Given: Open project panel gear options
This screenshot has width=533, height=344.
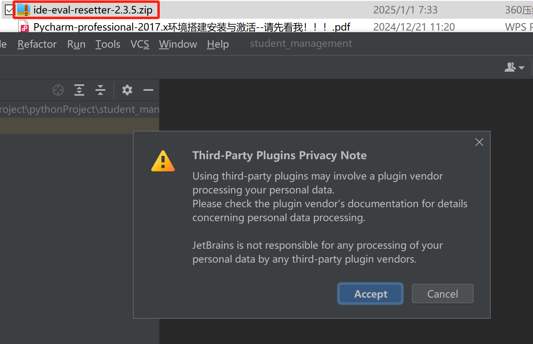Looking at the screenshot, I should tap(127, 90).
